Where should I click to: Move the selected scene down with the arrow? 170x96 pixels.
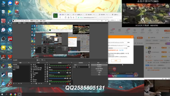(x=21, y=83)
